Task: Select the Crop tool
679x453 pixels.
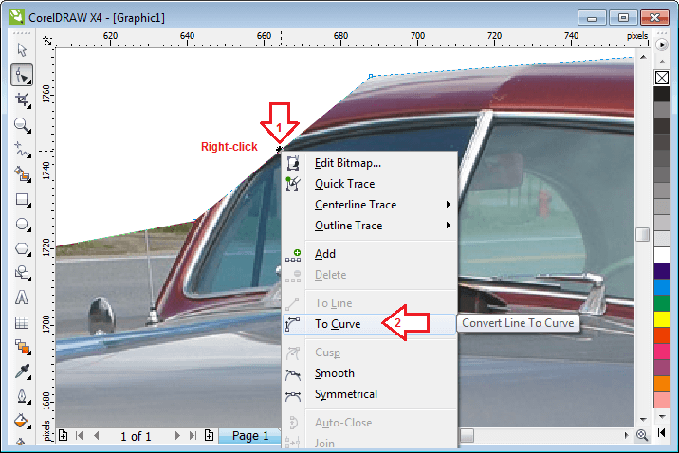Action: click(23, 100)
